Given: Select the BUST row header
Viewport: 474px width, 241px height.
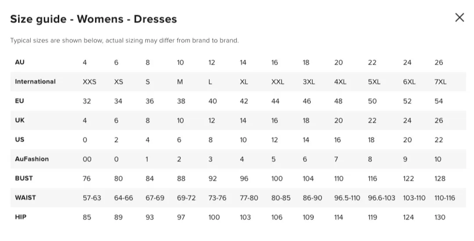Looking at the screenshot, I should click(x=24, y=178).
